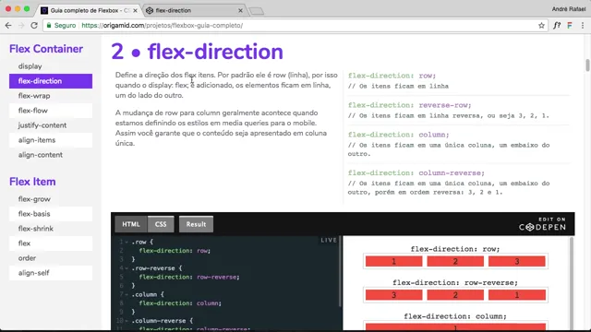This screenshot has height=332, width=591.
Task: Select the Result tab in CodePen embed
Action: 196,224
